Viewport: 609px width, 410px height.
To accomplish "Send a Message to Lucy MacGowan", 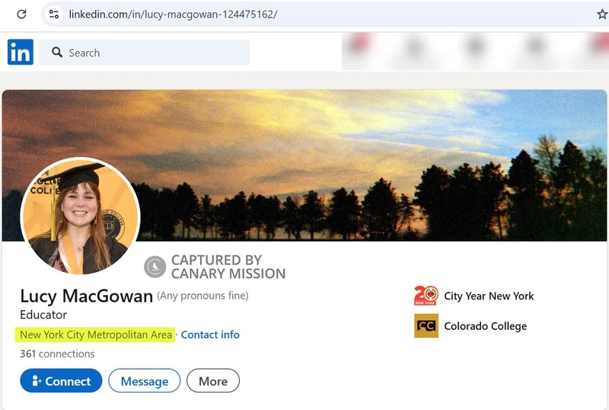I will (145, 381).
